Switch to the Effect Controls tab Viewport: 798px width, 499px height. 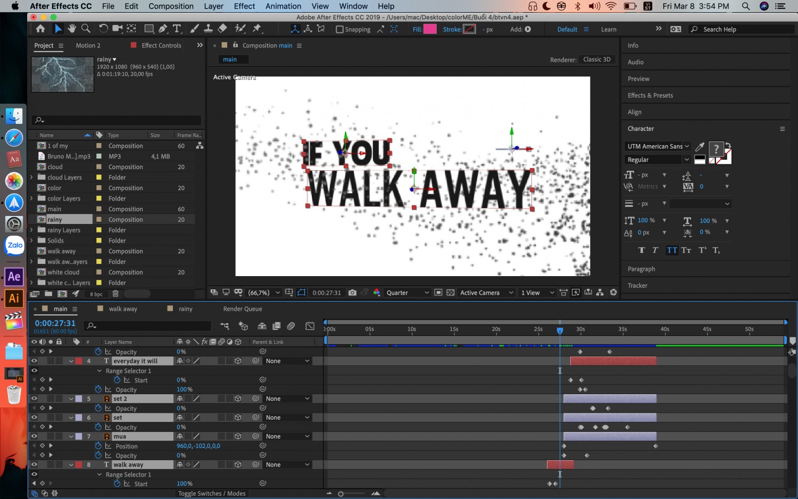tap(161, 46)
